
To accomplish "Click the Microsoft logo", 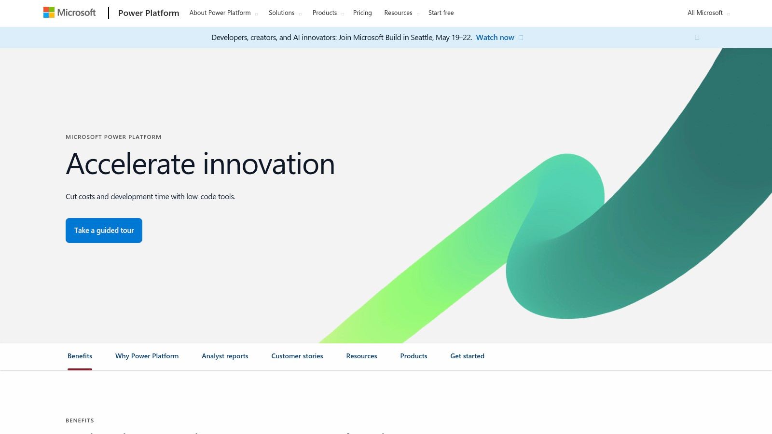I will pos(69,13).
